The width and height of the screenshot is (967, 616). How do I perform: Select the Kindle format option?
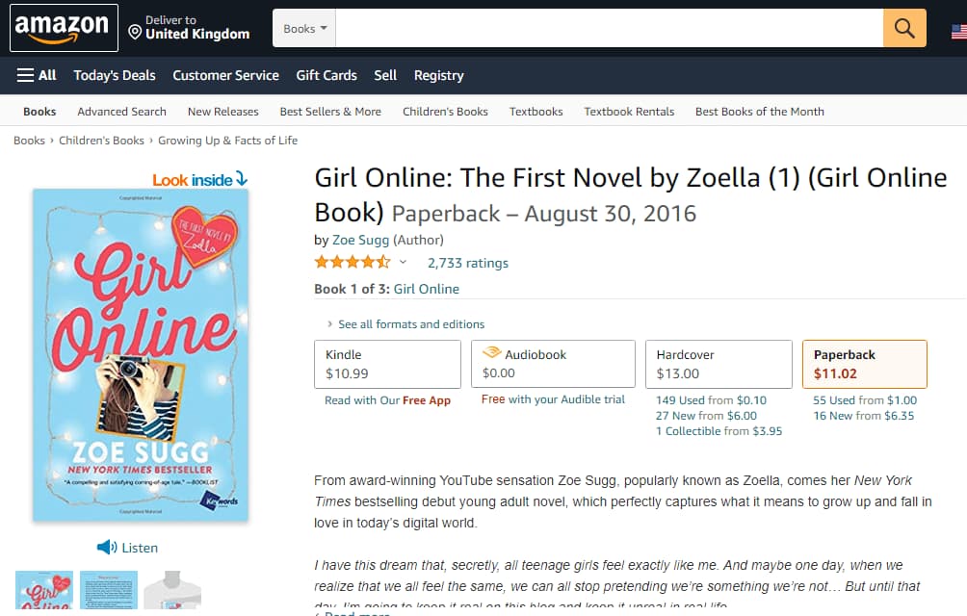point(387,364)
